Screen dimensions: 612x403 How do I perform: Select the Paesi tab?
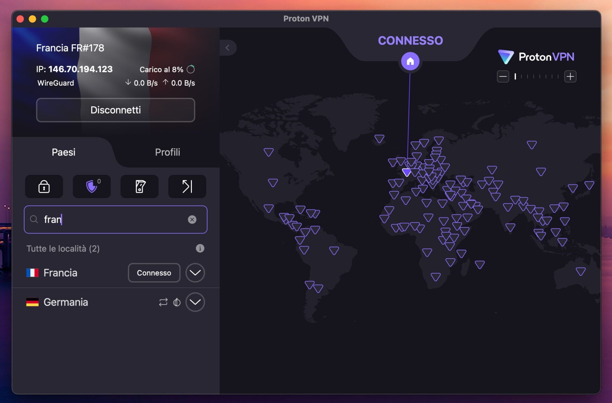63,152
